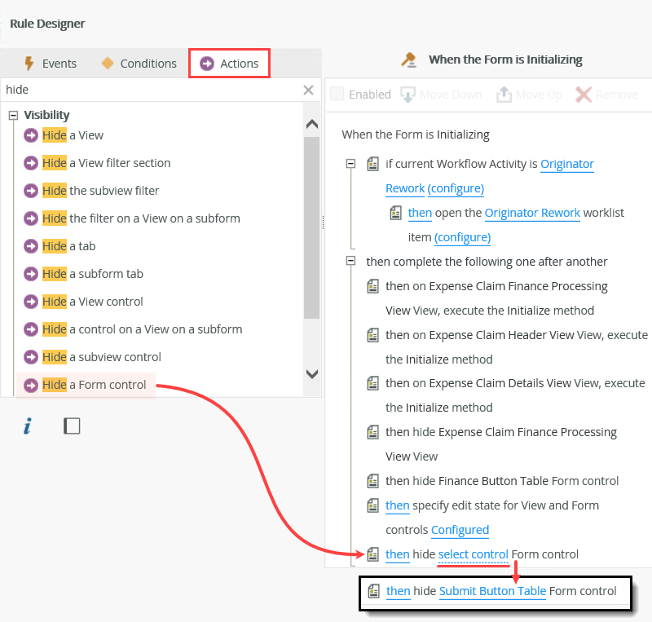Check the empty checkbox next to the info icon
Viewport: 652px width, 622px height.
(72, 426)
